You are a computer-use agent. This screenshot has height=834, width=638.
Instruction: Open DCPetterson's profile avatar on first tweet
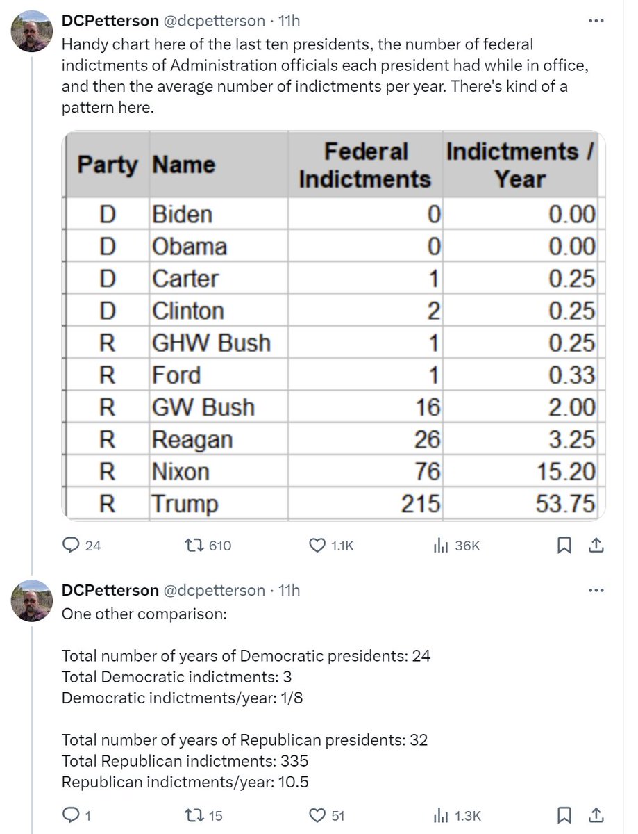33,32
